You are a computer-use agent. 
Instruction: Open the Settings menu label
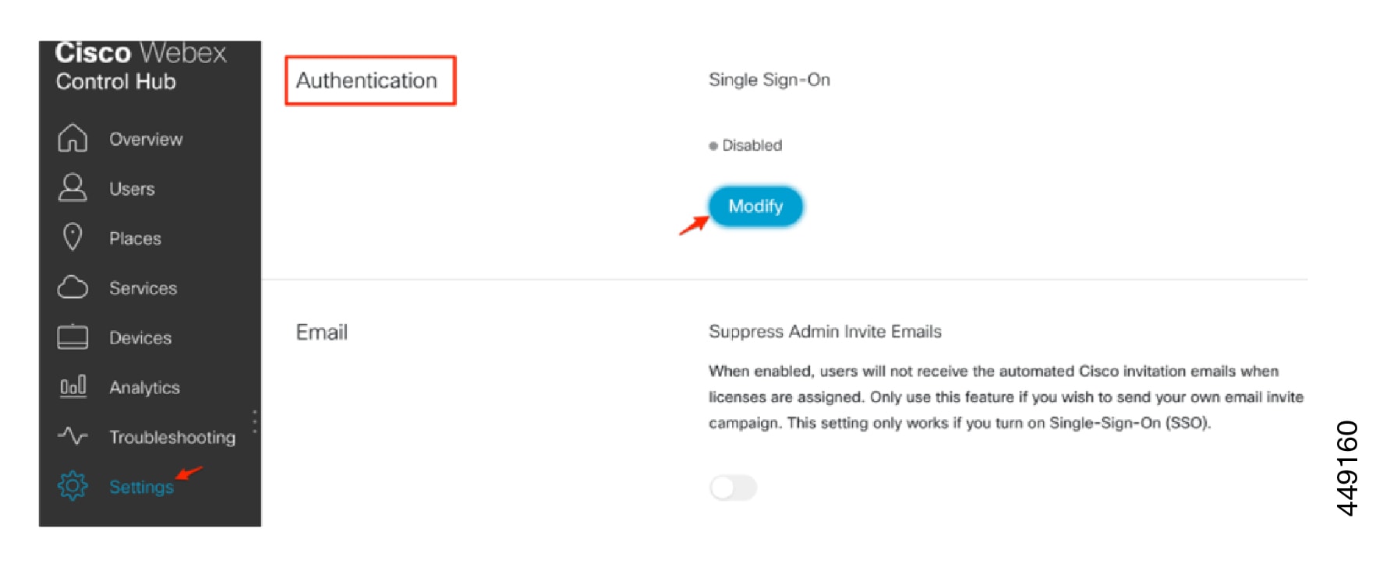click(141, 488)
